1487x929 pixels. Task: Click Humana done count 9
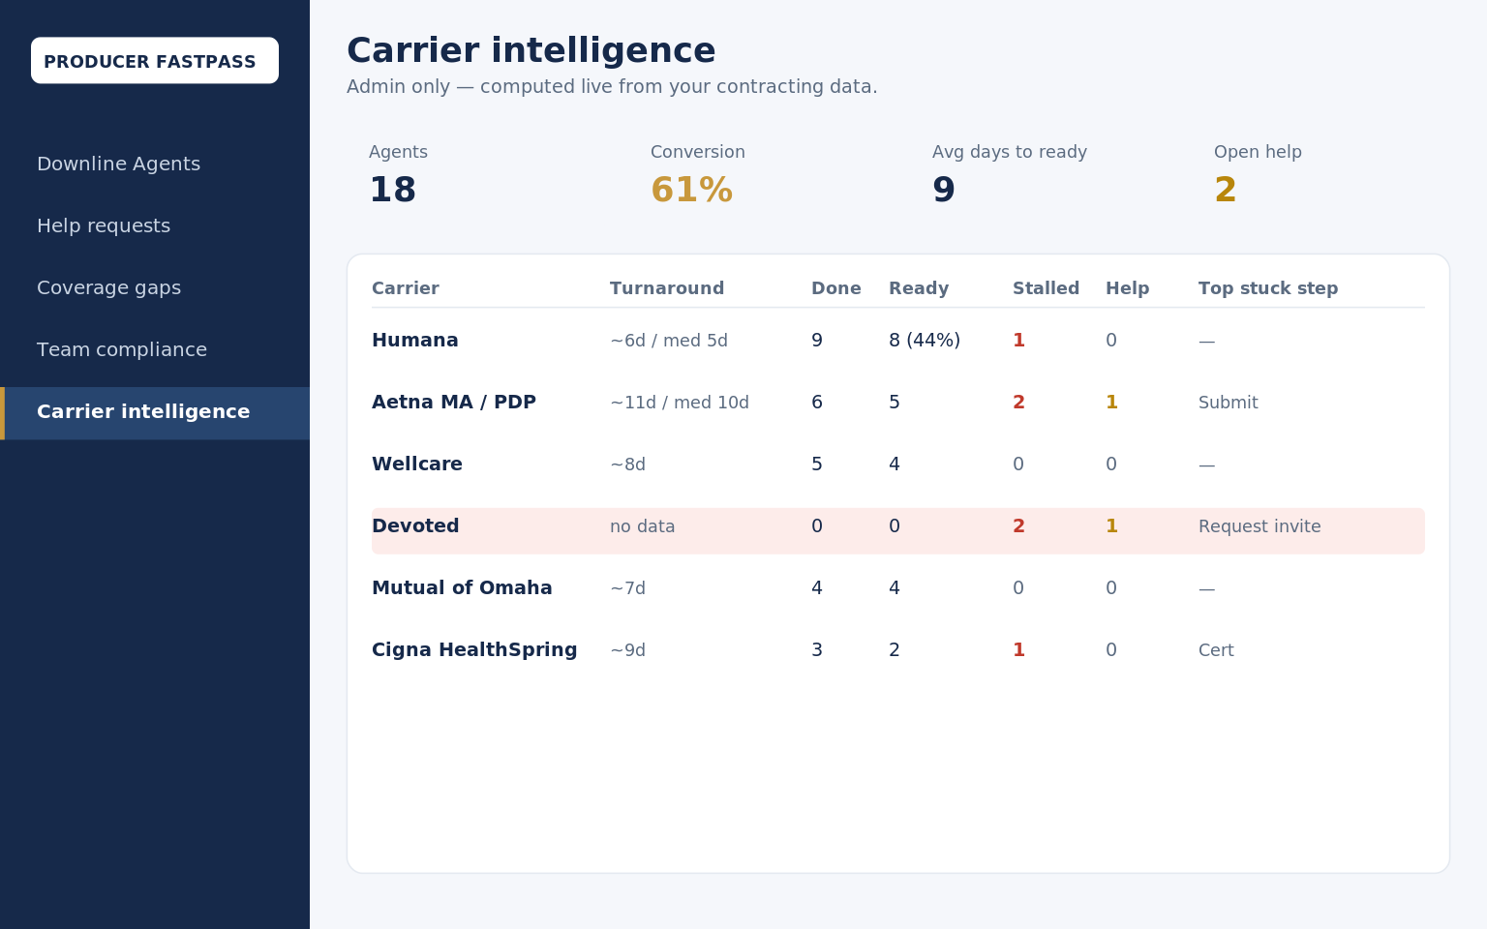pyautogui.click(x=817, y=341)
